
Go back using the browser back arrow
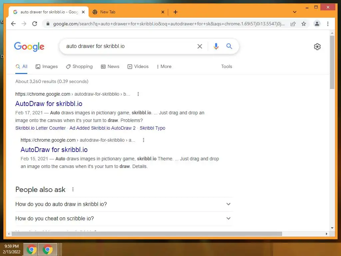pos(13,24)
